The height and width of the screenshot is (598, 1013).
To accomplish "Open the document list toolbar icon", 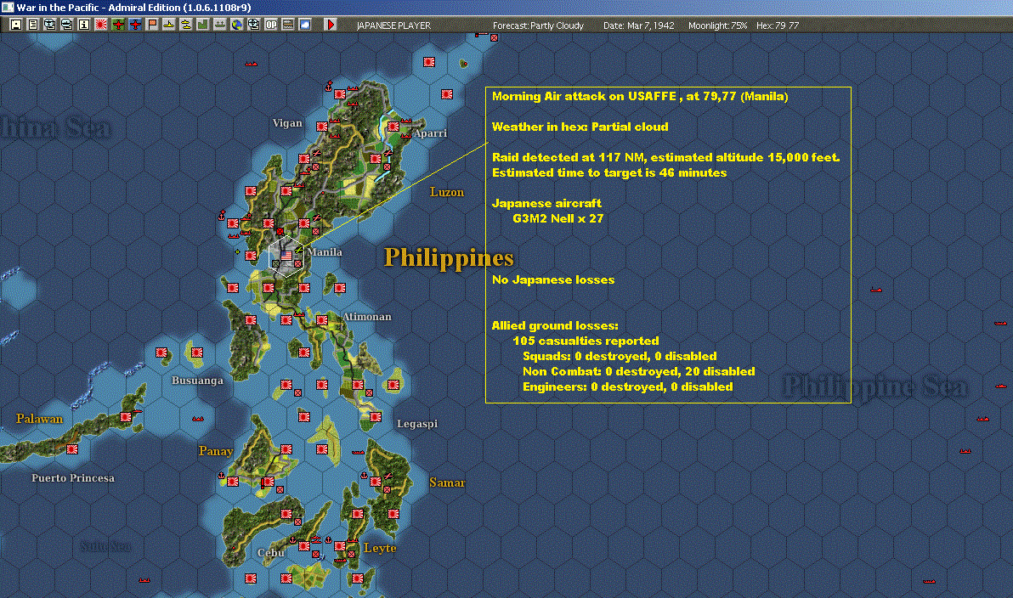I will pos(33,25).
